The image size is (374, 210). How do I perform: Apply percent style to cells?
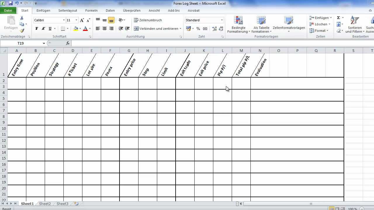click(x=198, y=29)
